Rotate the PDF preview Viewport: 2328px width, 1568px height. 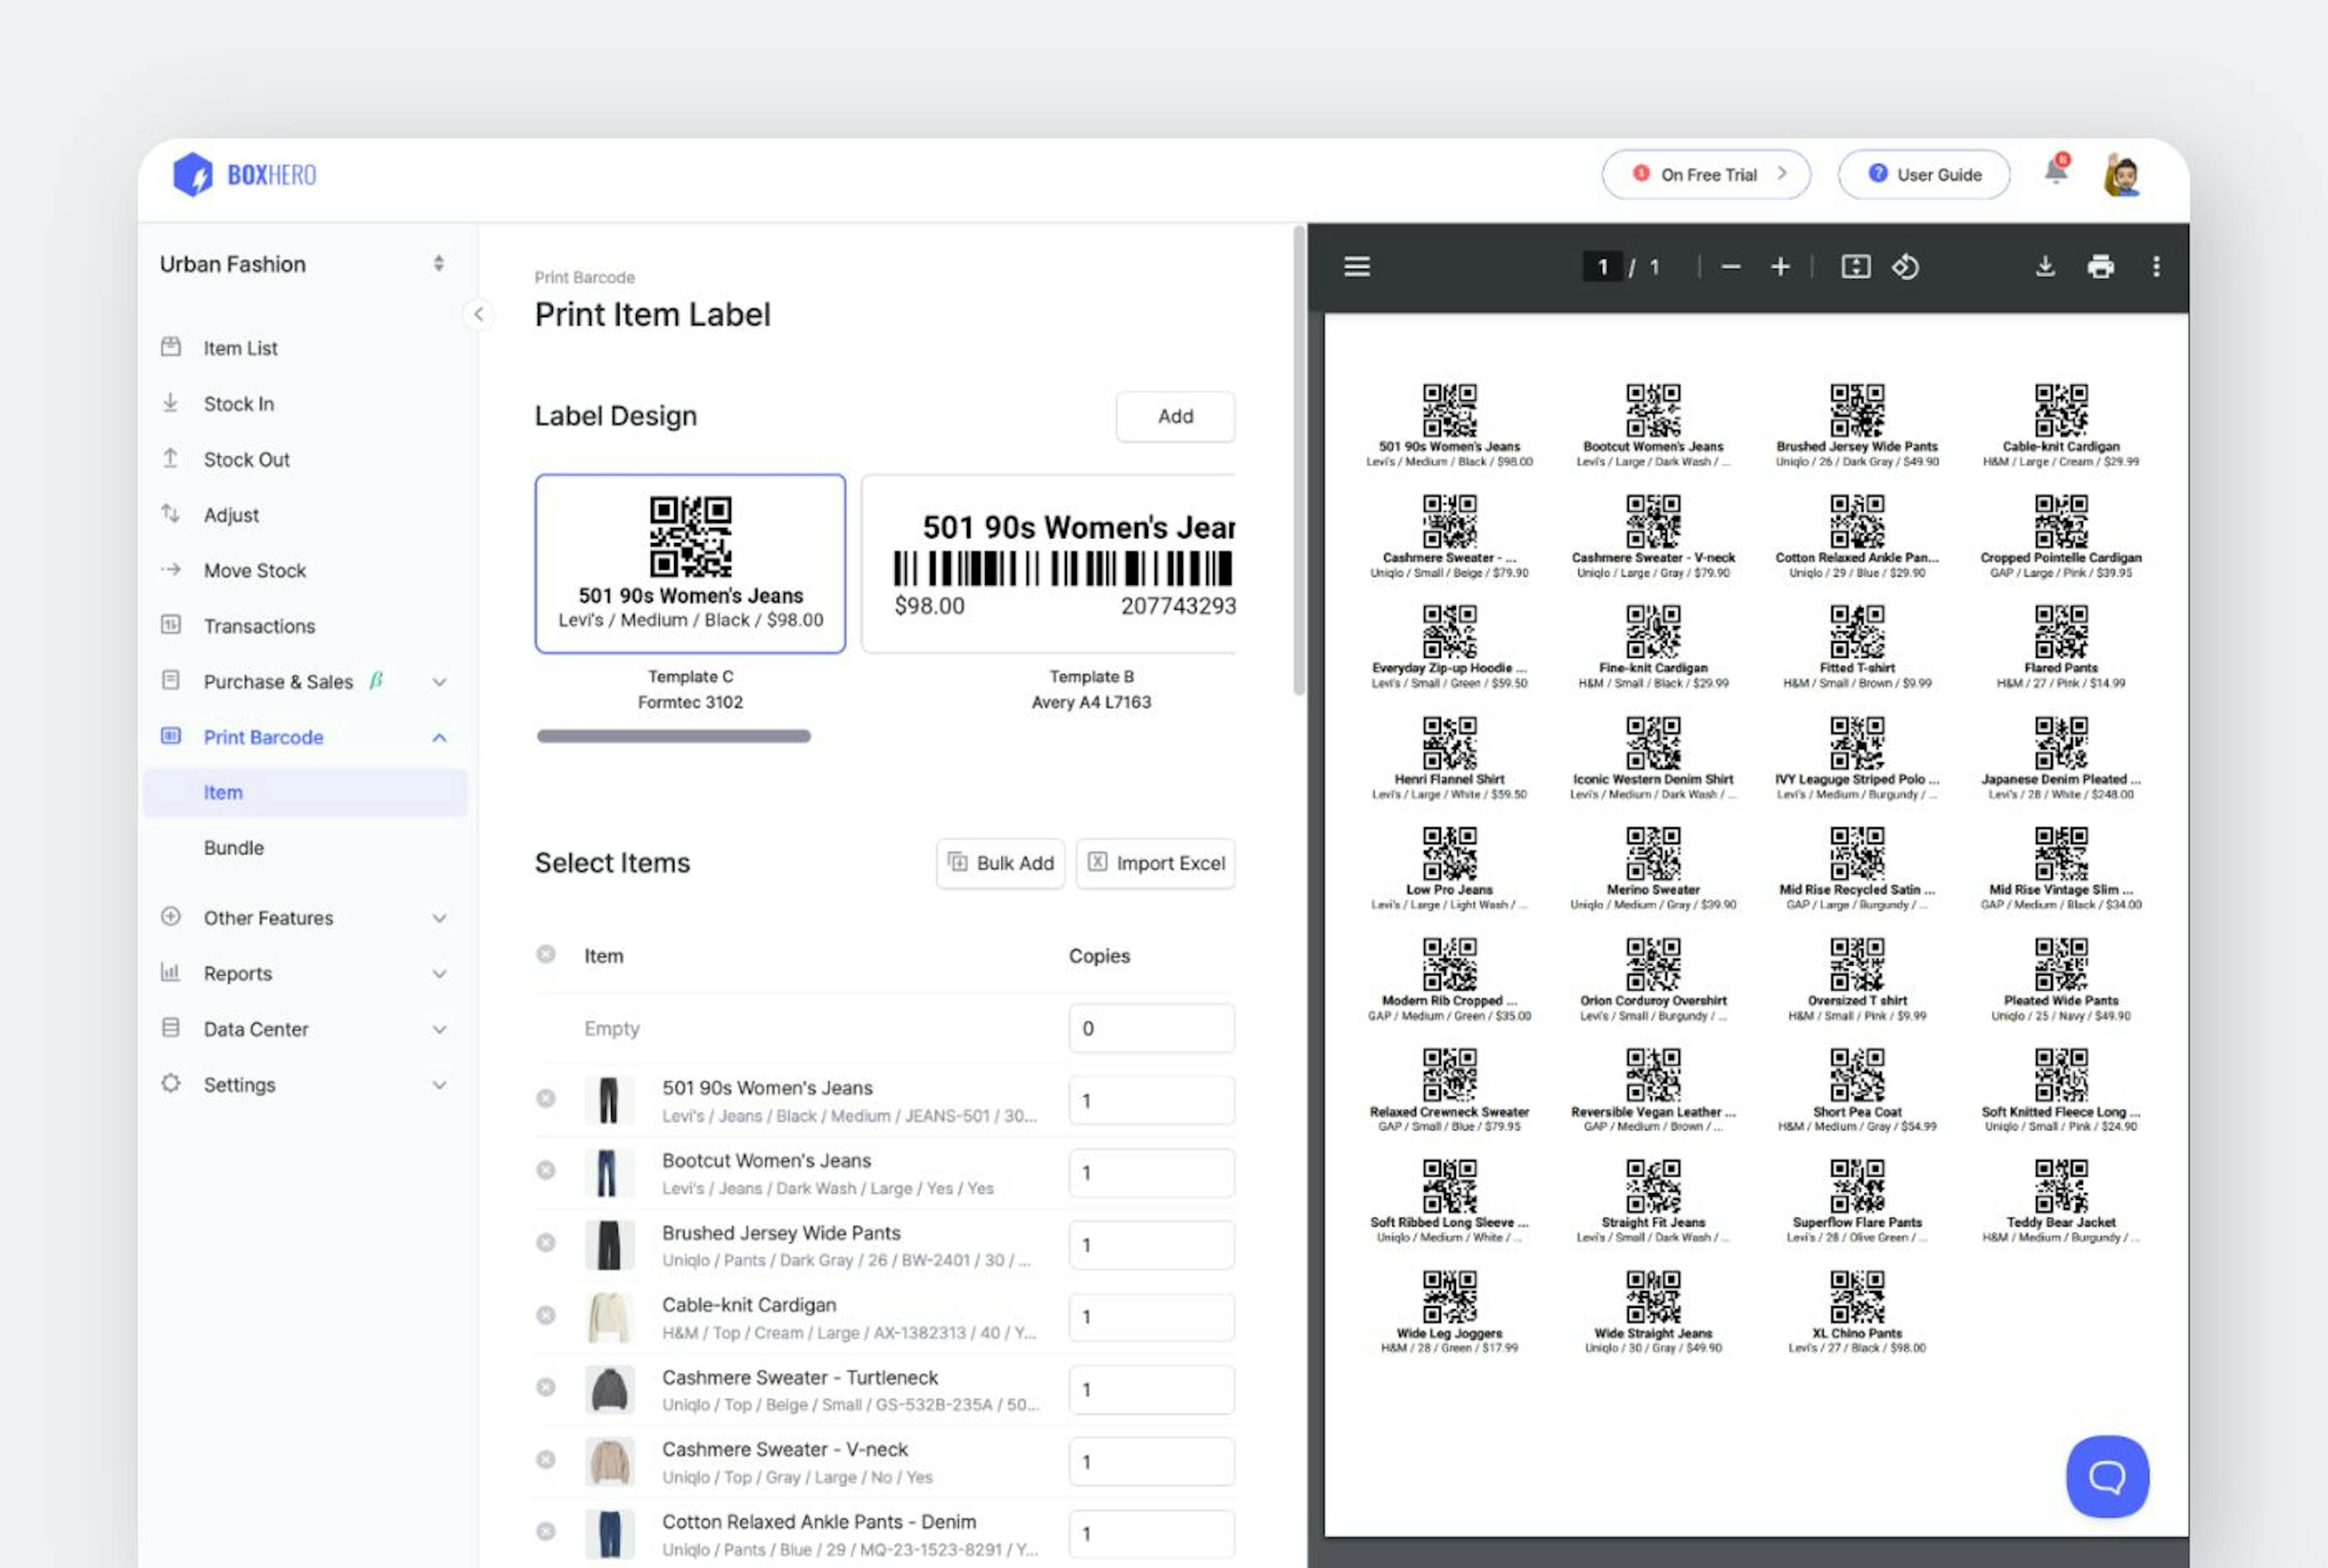coord(1905,267)
